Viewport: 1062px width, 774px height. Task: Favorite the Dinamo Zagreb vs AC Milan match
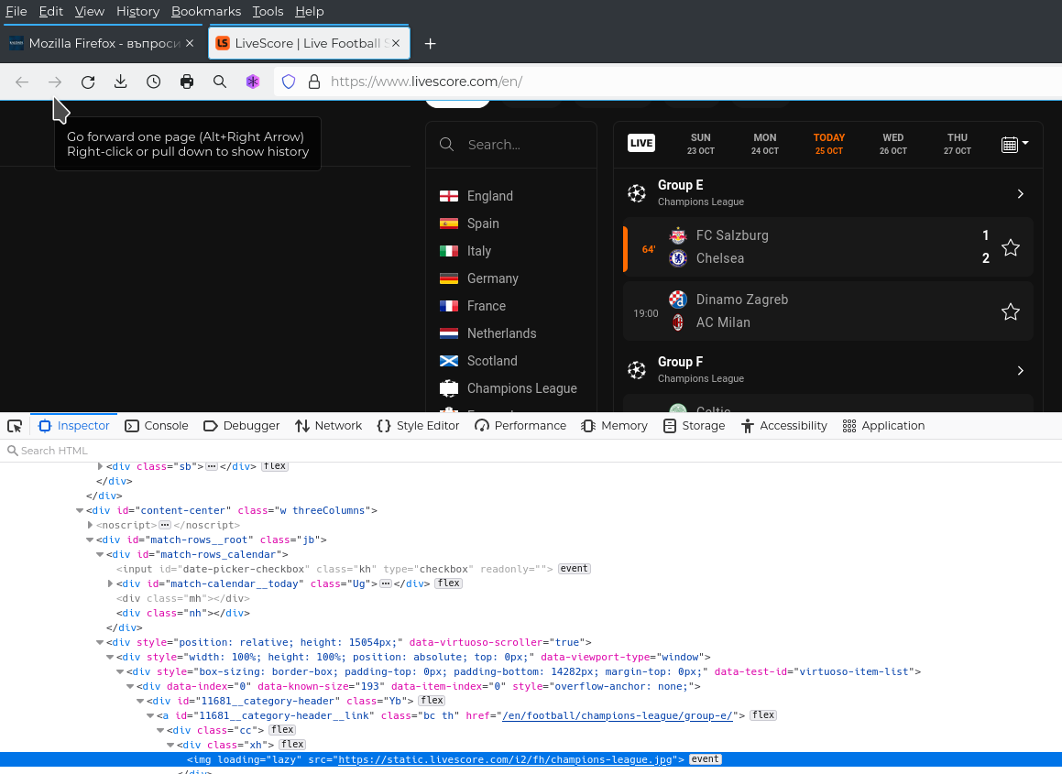[1011, 311]
